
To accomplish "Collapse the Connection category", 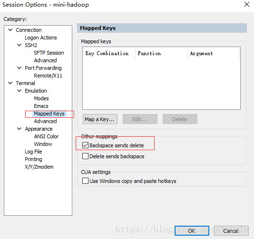I will click(x=10, y=30).
